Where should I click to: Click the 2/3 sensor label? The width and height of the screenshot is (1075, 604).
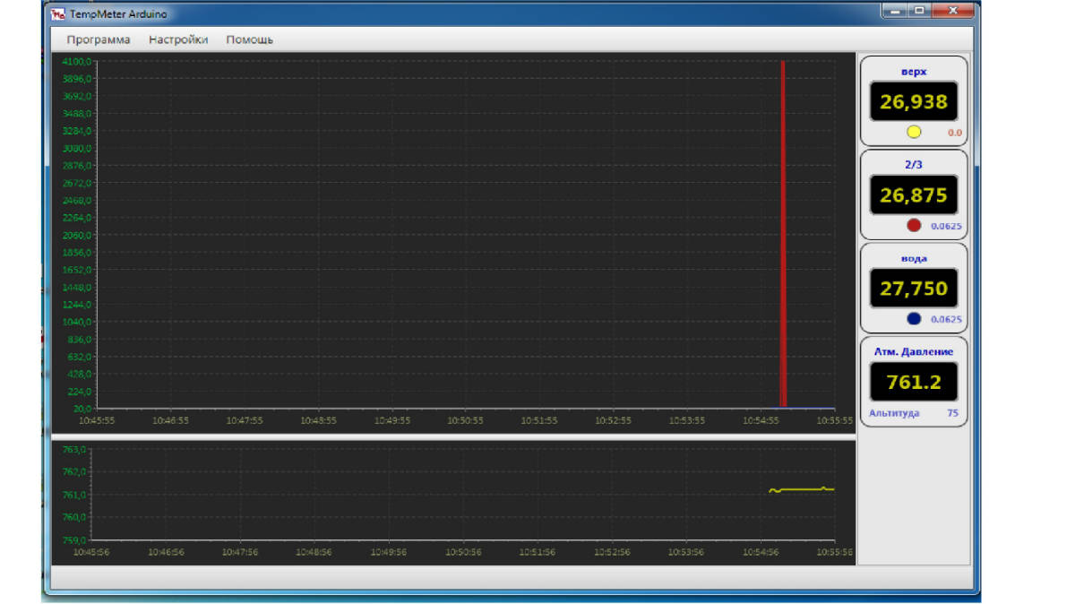coord(914,164)
